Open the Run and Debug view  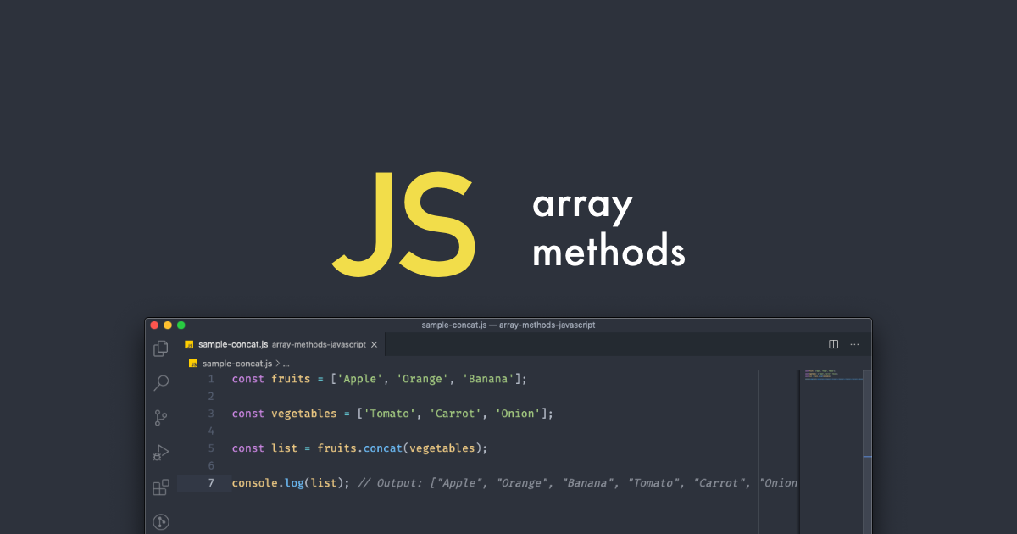pyautogui.click(x=160, y=453)
